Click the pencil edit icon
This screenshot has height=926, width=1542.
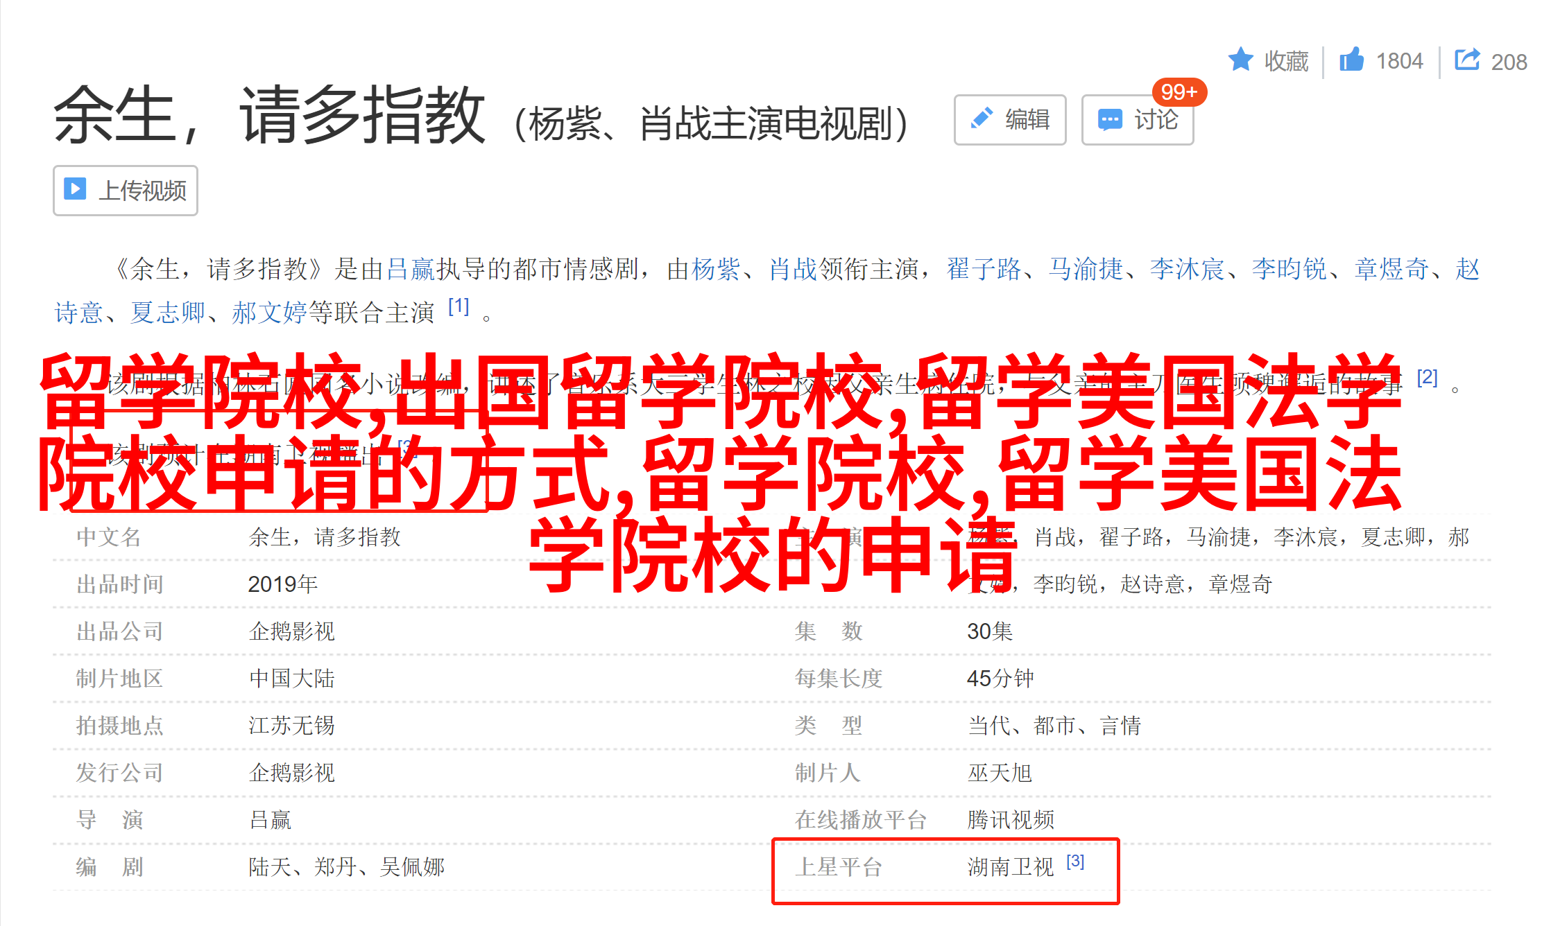coord(982,119)
